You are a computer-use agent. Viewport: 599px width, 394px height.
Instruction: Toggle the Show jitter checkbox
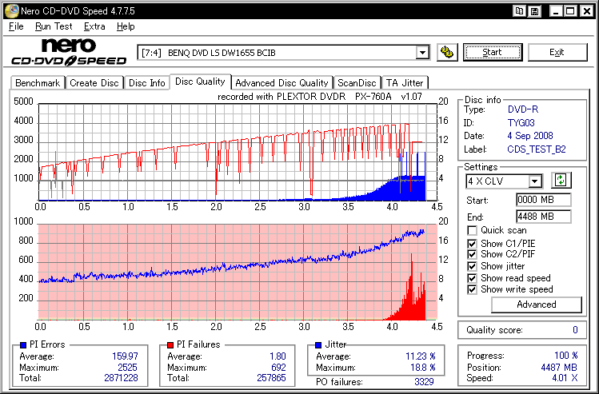(x=473, y=266)
